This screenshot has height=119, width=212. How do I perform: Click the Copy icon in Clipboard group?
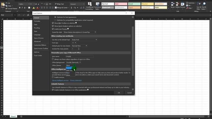tap(6, 6)
